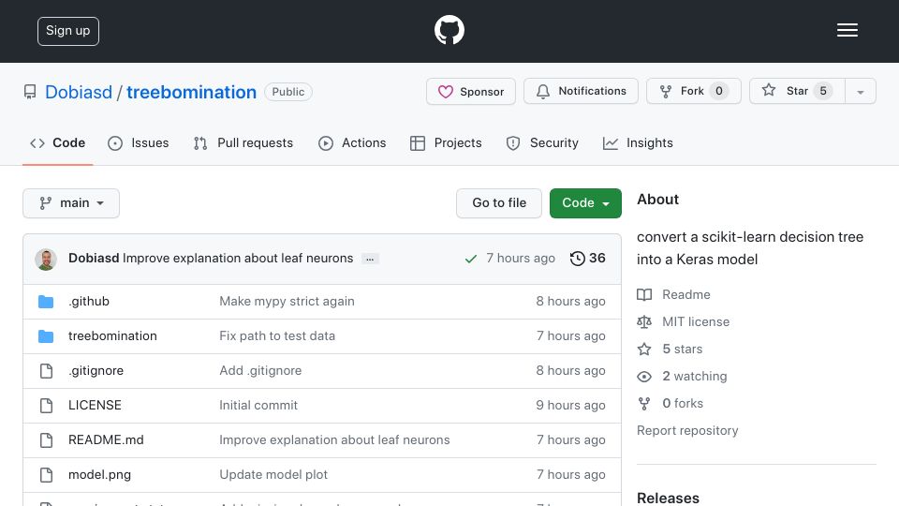The height and width of the screenshot is (506, 899).
Task: Click Go to file button
Action: coord(499,203)
